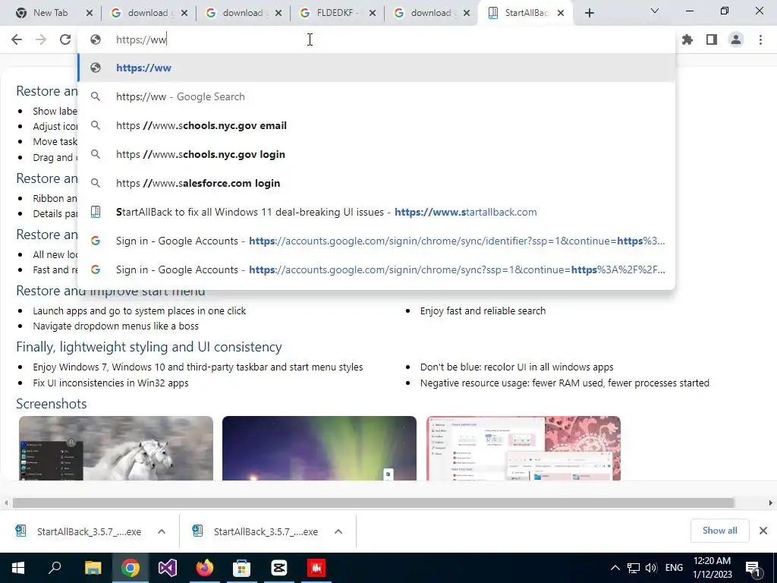Switch to the New Tab tab
The width and height of the screenshot is (777, 583).
(x=50, y=13)
